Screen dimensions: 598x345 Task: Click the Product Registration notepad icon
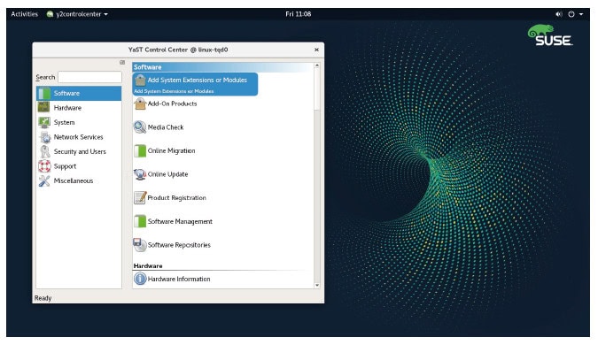[x=140, y=197]
